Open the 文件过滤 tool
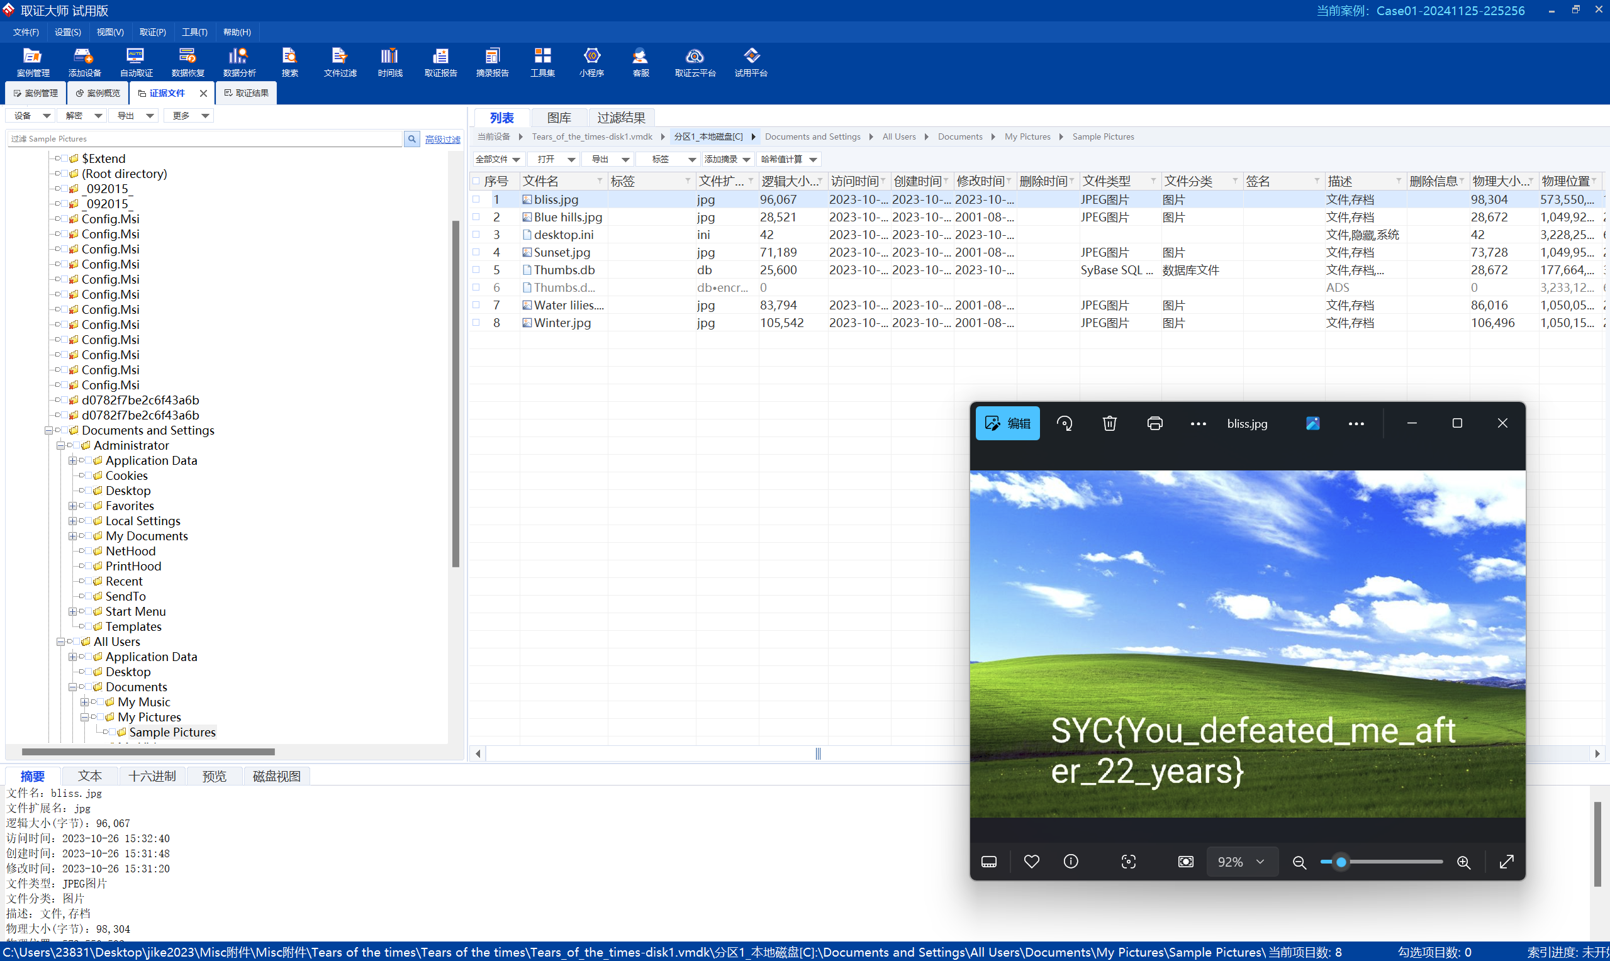The width and height of the screenshot is (1610, 961). [x=340, y=62]
